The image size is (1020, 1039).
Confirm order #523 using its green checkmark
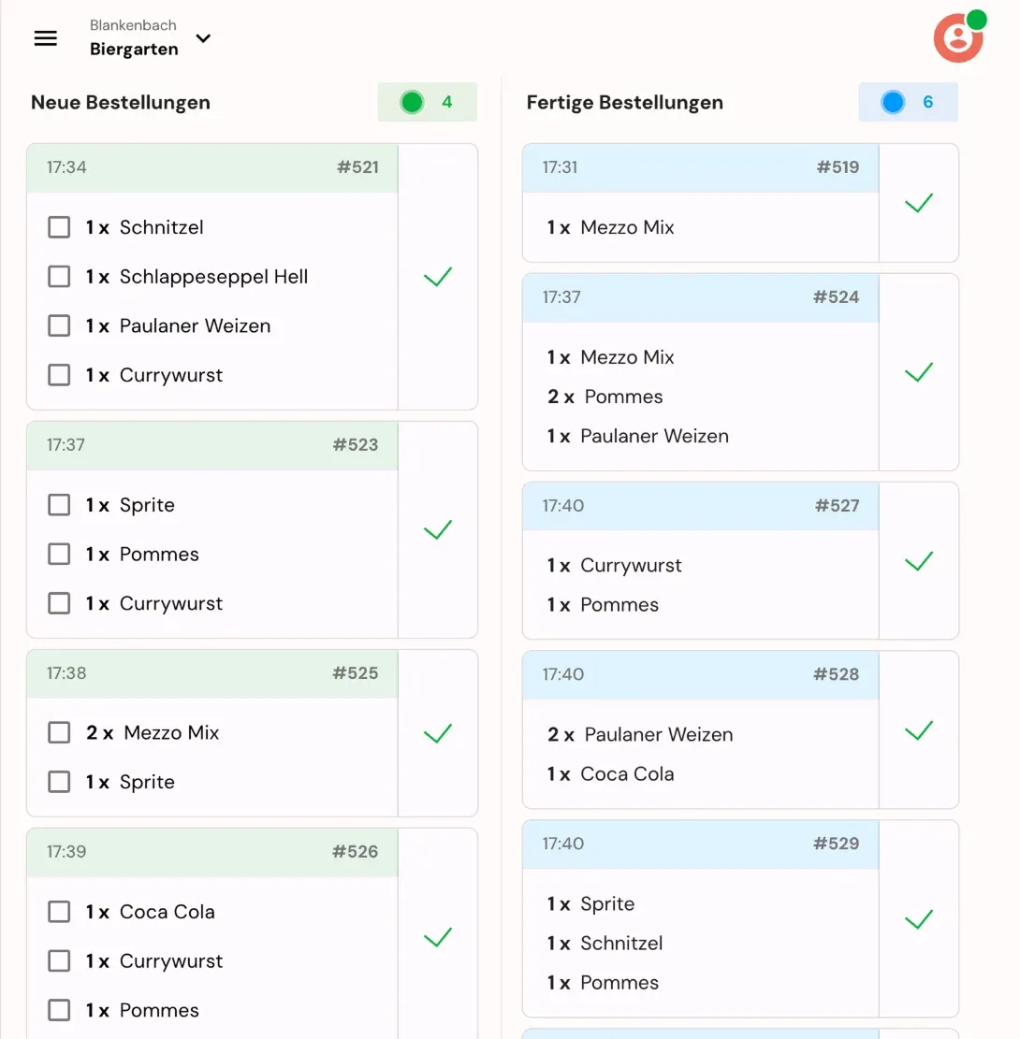[438, 530]
